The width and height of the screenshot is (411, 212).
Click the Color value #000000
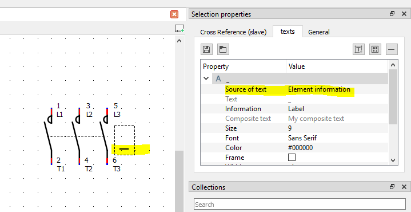300,148
